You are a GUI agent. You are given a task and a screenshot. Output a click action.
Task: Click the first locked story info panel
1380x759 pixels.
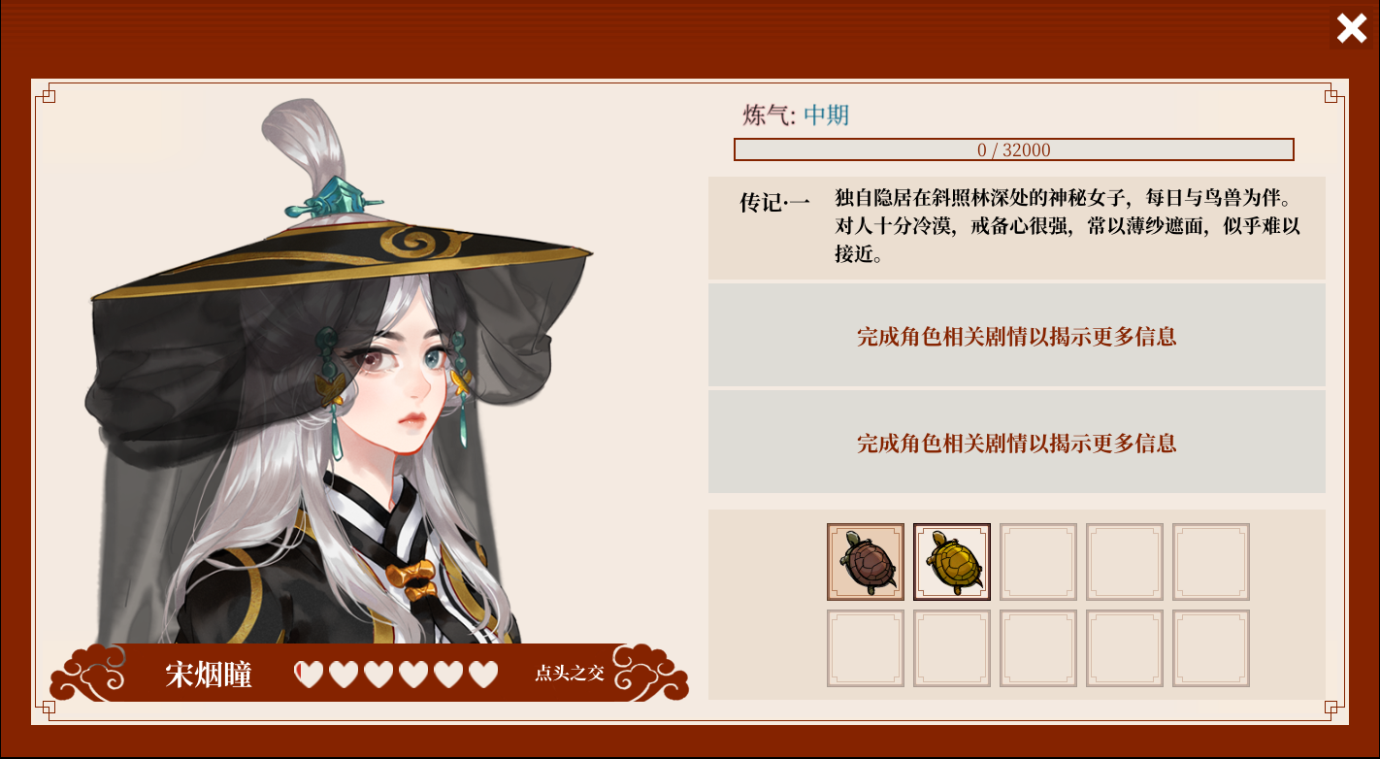tap(1017, 336)
